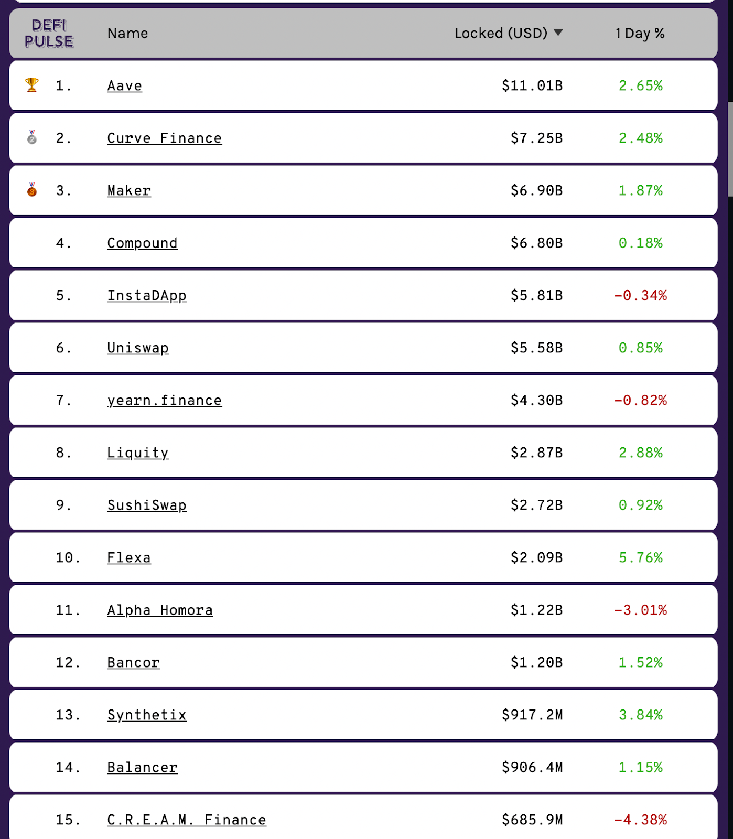Click the DeFi Pulse logo

coord(49,34)
